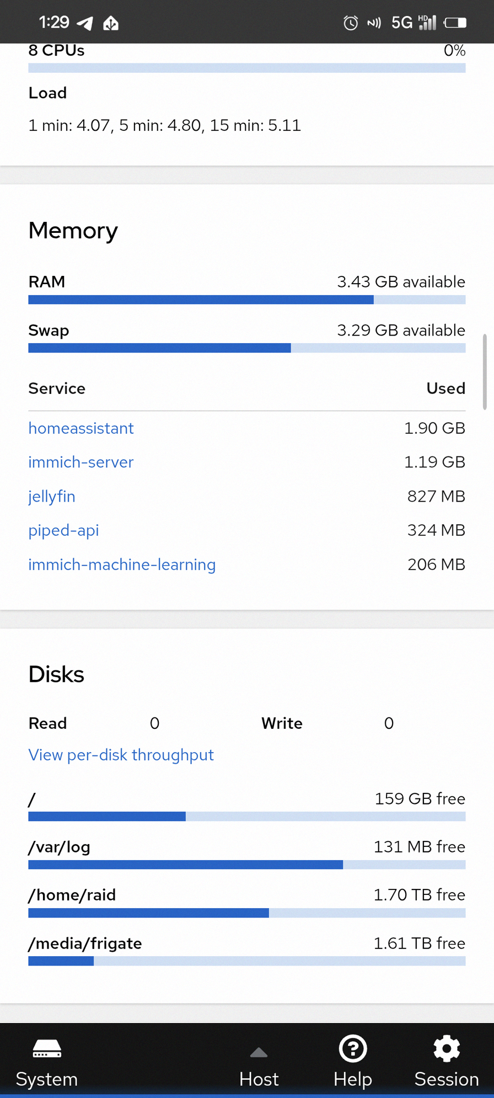Click View per-disk throughput link
Screen dimensions: 494x1098
(x=121, y=755)
